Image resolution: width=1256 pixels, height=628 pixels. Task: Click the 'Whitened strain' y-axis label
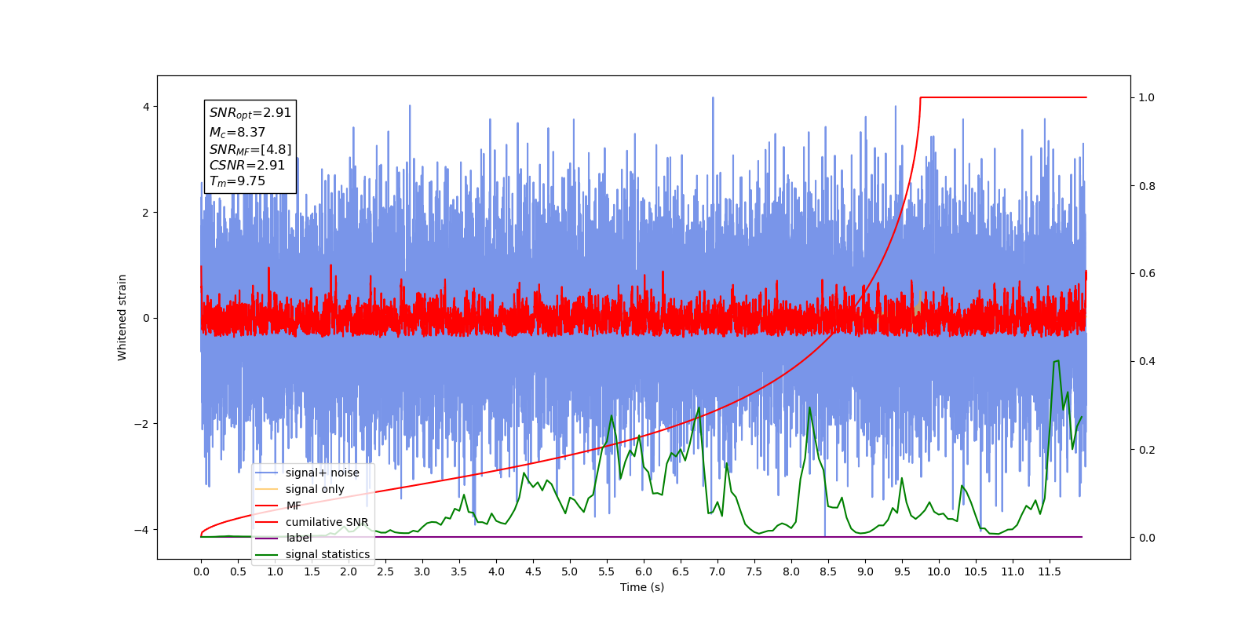122,317
